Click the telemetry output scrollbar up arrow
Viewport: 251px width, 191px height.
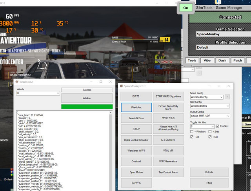pos(111,113)
